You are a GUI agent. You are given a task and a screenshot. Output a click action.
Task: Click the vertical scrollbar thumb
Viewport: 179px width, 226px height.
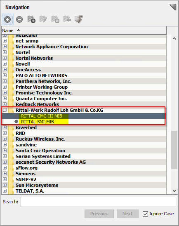point(174,150)
